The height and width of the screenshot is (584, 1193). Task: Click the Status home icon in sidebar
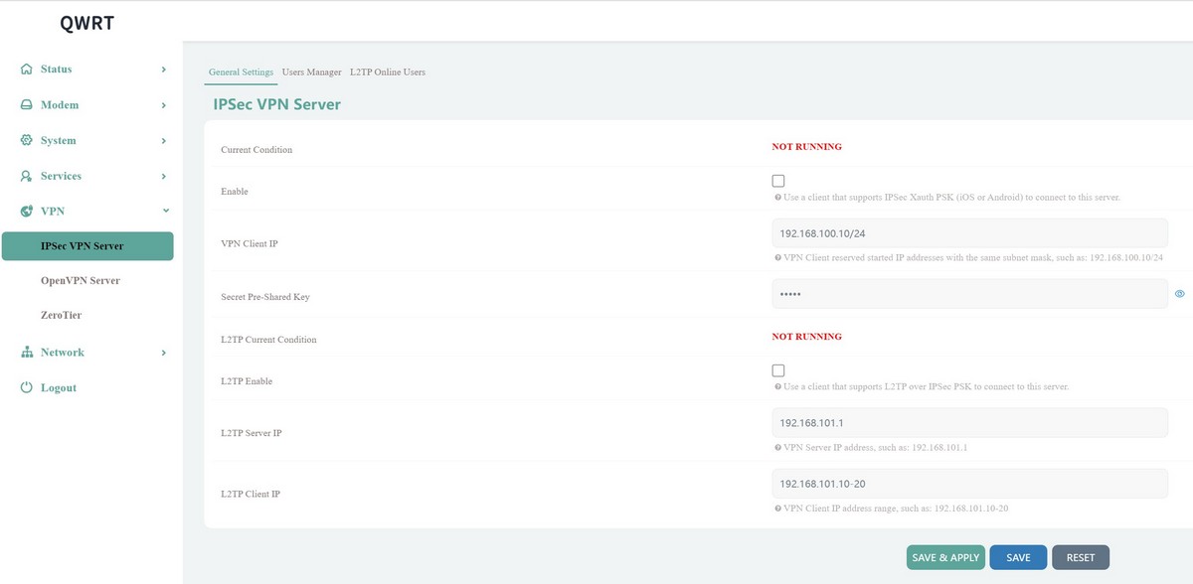[x=27, y=70]
